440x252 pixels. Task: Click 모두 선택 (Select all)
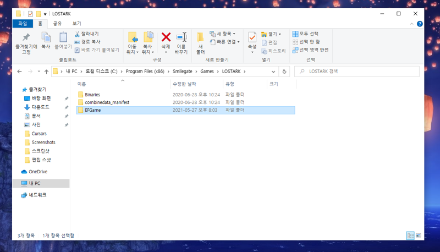[305, 34]
